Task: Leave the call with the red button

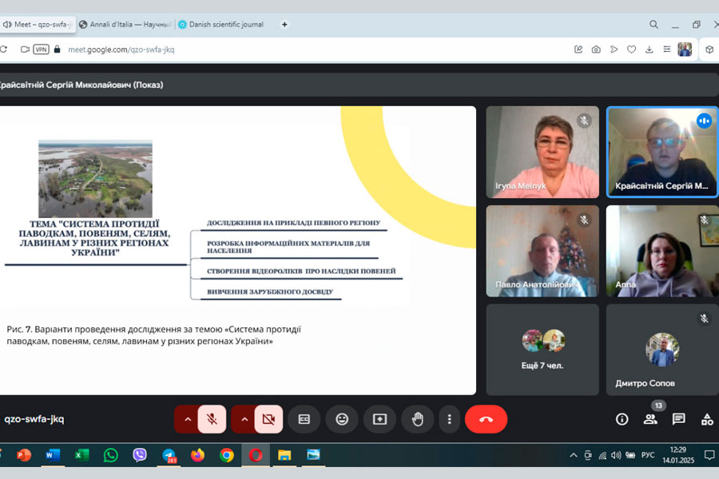Action: (486, 419)
